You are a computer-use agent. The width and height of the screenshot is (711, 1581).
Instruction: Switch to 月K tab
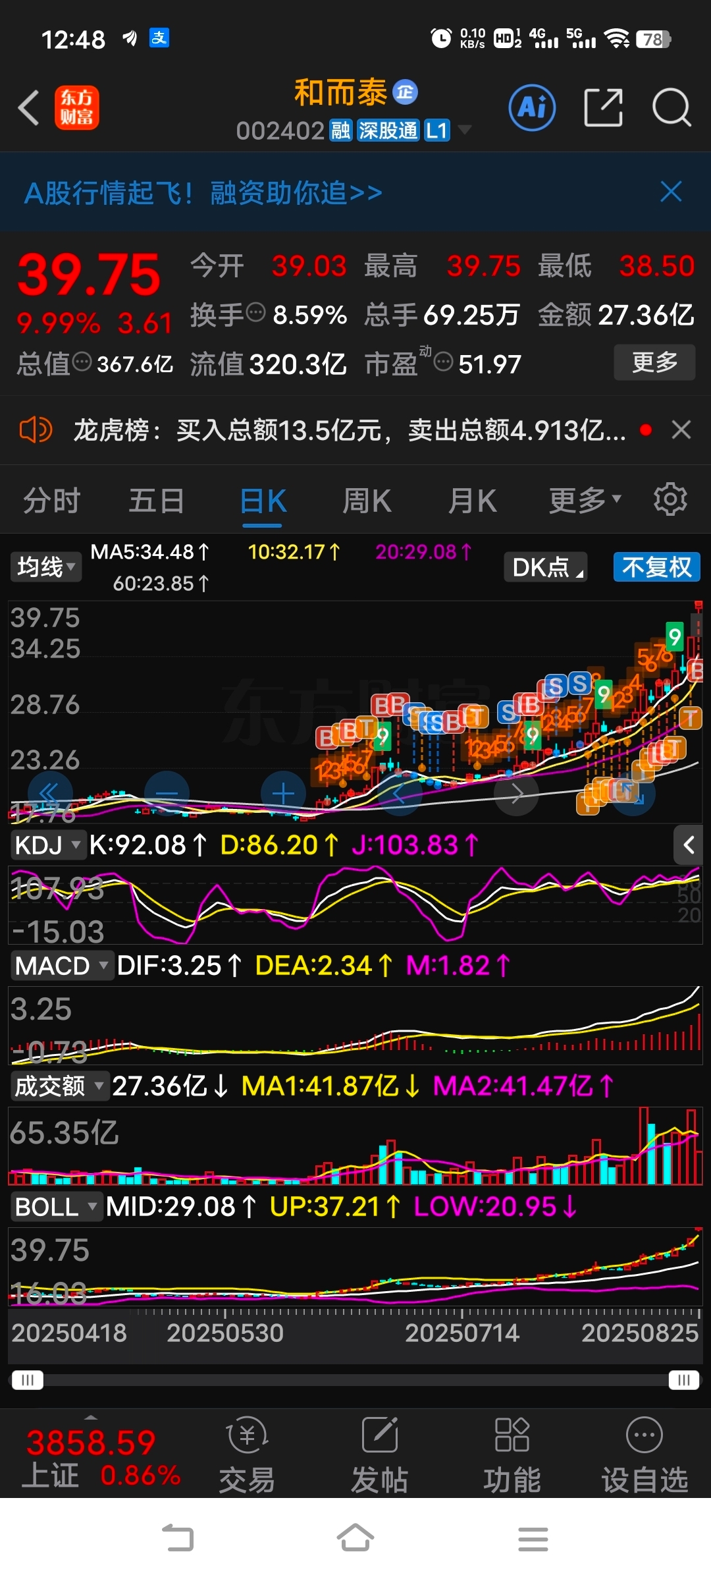(x=472, y=501)
